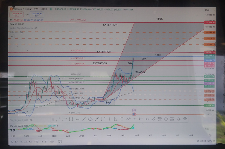
Task: Click the BUY 102 449,32 button
Action: [x=37, y=15]
